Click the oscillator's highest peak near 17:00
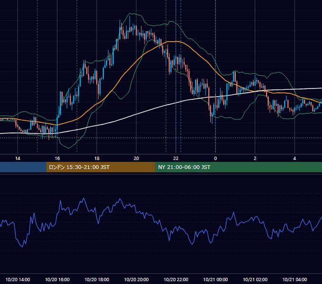This screenshot has height=284, width=322. point(83,198)
